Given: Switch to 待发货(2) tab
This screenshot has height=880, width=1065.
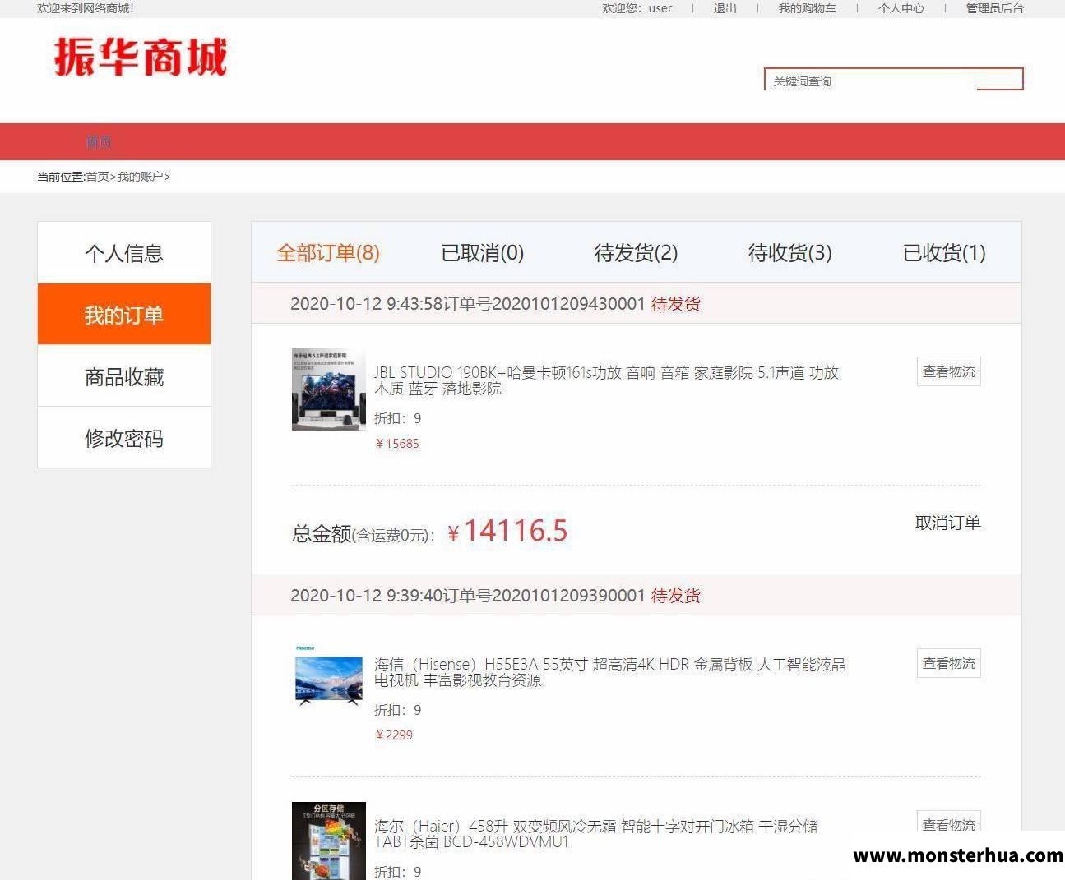Looking at the screenshot, I should pos(637,252).
